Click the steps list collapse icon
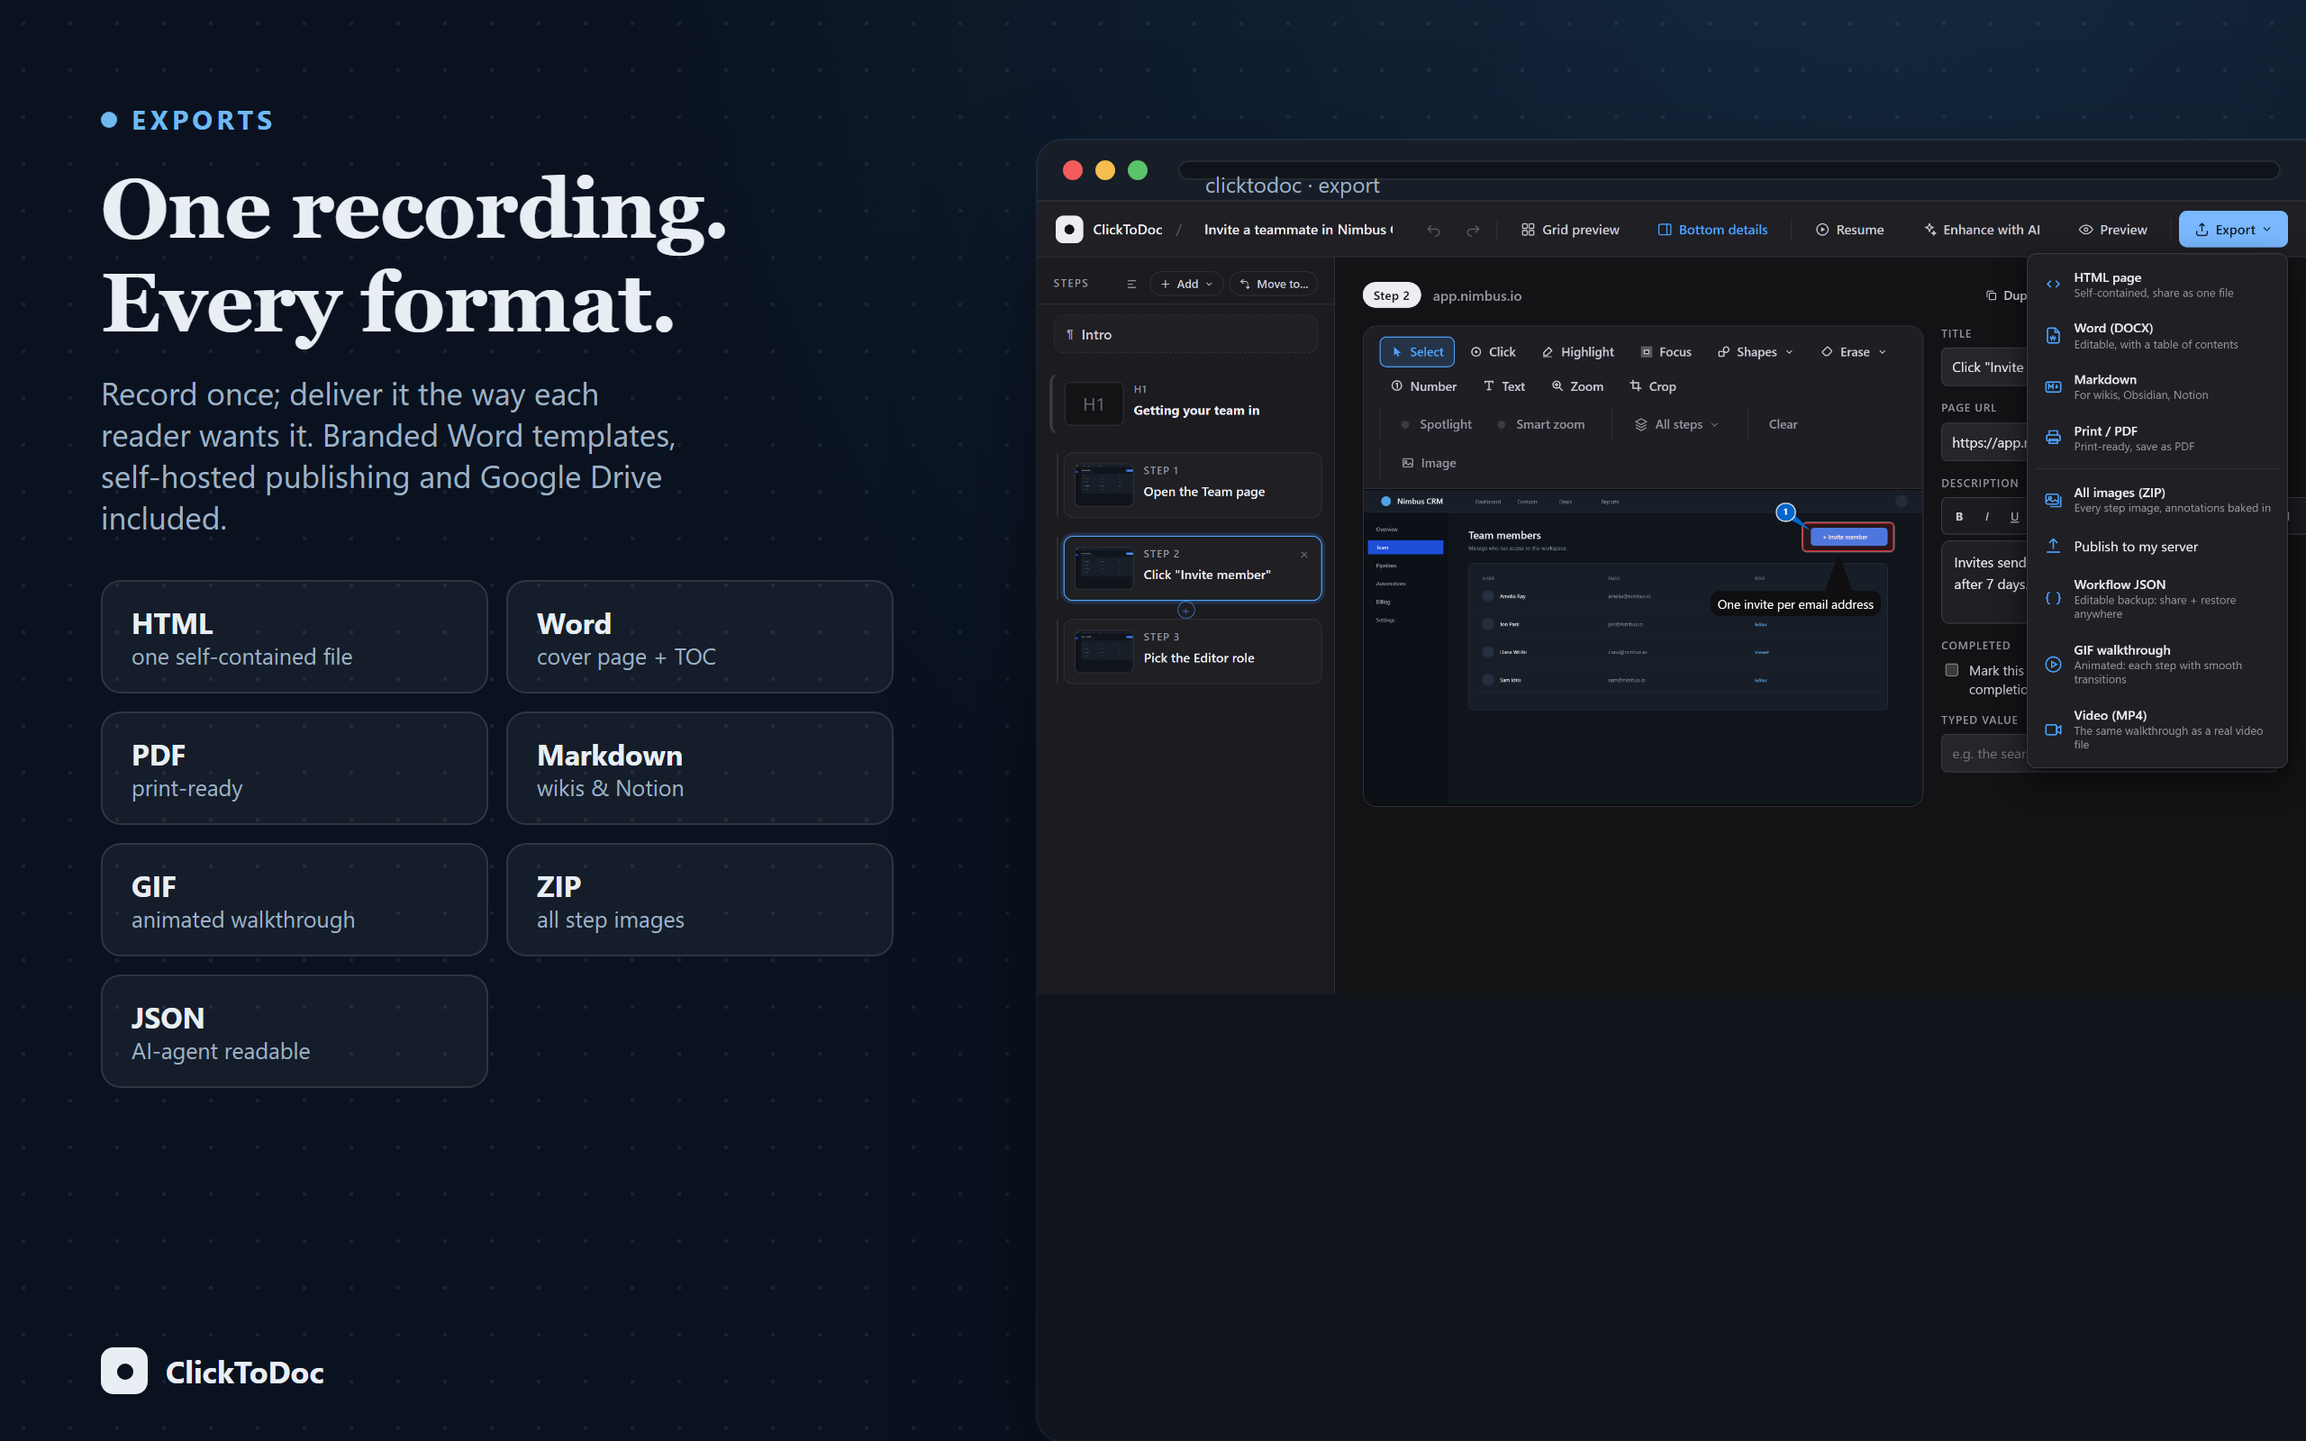The width and height of the screenshot is (2306, 1441). [1131, 284]
